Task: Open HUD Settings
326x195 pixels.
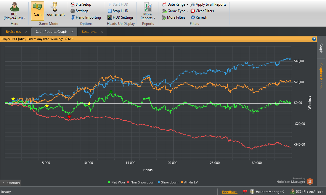Action: [x=121, y=17]
